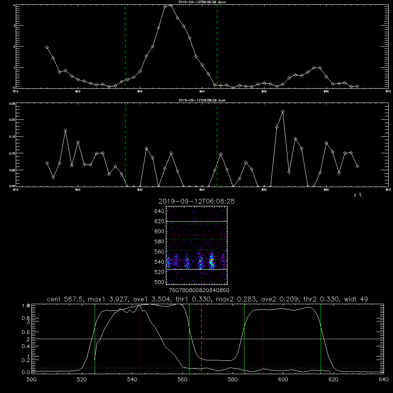Viewport: 393px width, 393px height.
Task: Select the "0.20" label on dusk plot y-axis
Action: point(12,120)
